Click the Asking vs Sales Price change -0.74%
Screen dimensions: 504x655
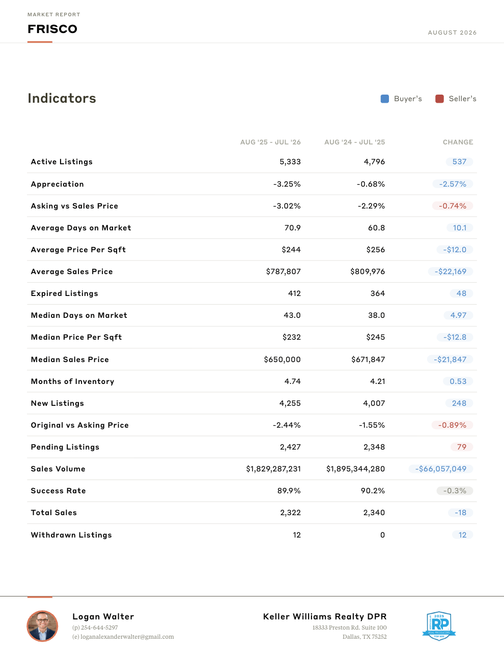tap(453, 206)
